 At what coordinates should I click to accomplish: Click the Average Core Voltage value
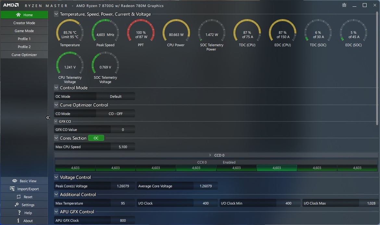206,186
